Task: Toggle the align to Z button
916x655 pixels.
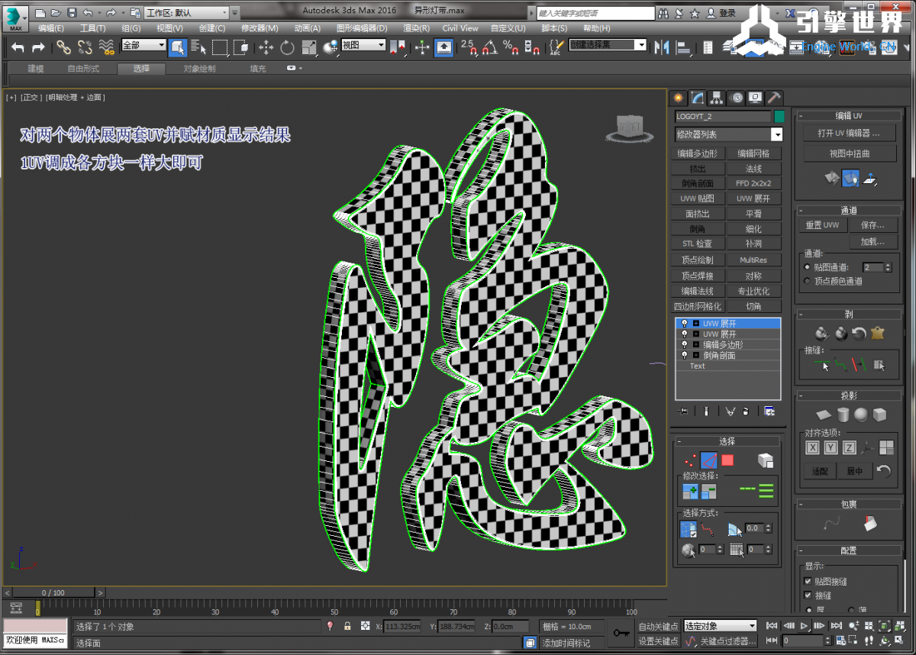Action: click(850, 448)
